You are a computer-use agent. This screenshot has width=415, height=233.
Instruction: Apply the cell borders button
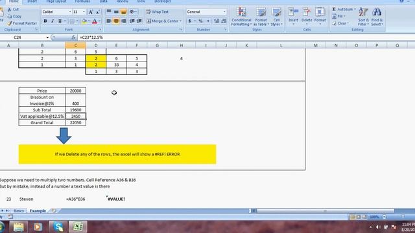72,21
